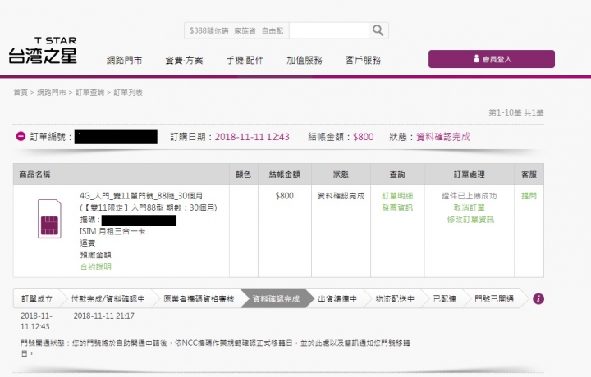Open the 網路門市 menu
The height and width of the screenshot is (377, 591).
[125, 60]
